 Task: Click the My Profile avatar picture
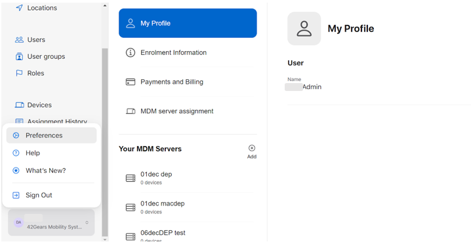[304, 29]
